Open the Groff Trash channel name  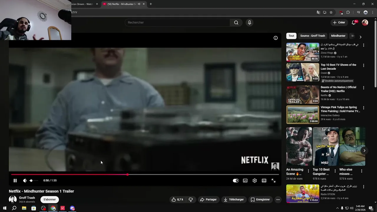(27, 198)
